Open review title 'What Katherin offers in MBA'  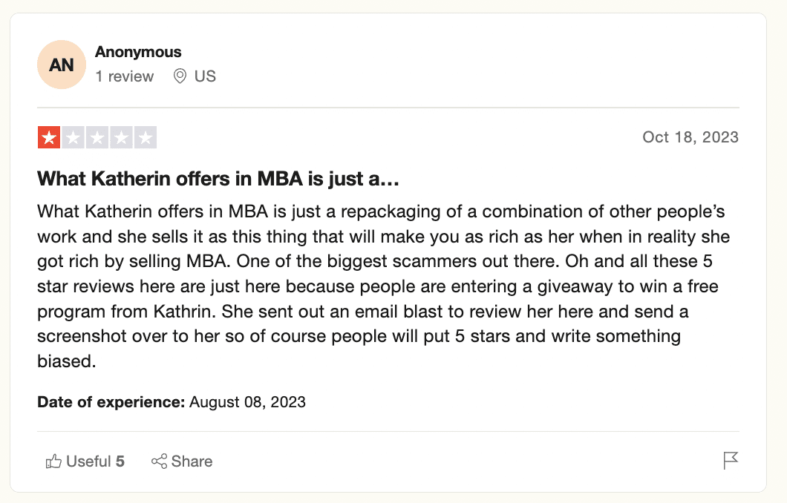pyautogui.click(x=218, y=179)
